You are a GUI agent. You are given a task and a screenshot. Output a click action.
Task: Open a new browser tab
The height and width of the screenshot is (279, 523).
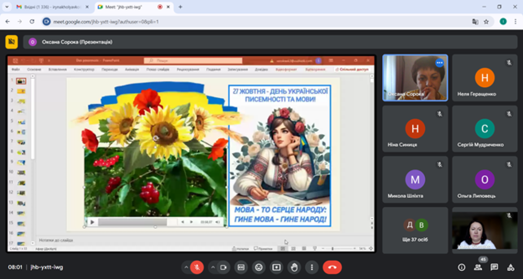click(x=180, y=7)
